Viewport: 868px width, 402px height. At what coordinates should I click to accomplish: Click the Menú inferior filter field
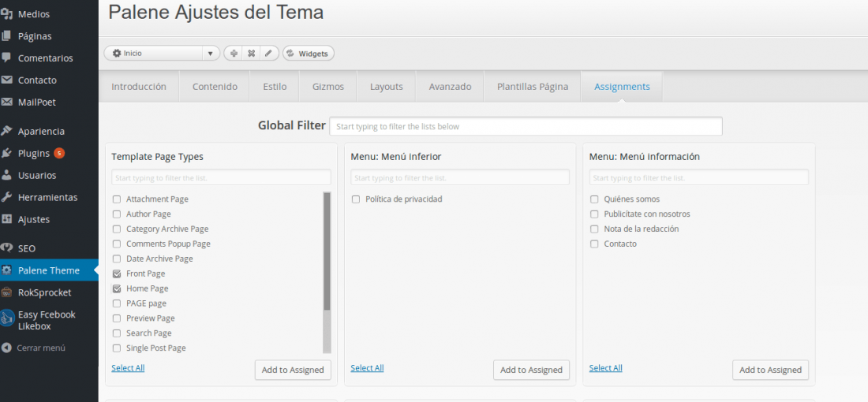click(x=460, y=177)
